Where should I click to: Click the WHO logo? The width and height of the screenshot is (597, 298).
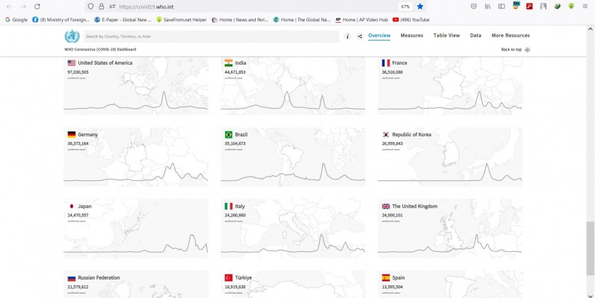pos(72,37)
